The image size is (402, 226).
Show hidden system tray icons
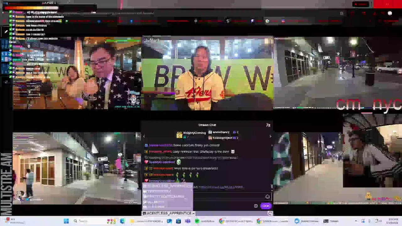coord(356,221)
